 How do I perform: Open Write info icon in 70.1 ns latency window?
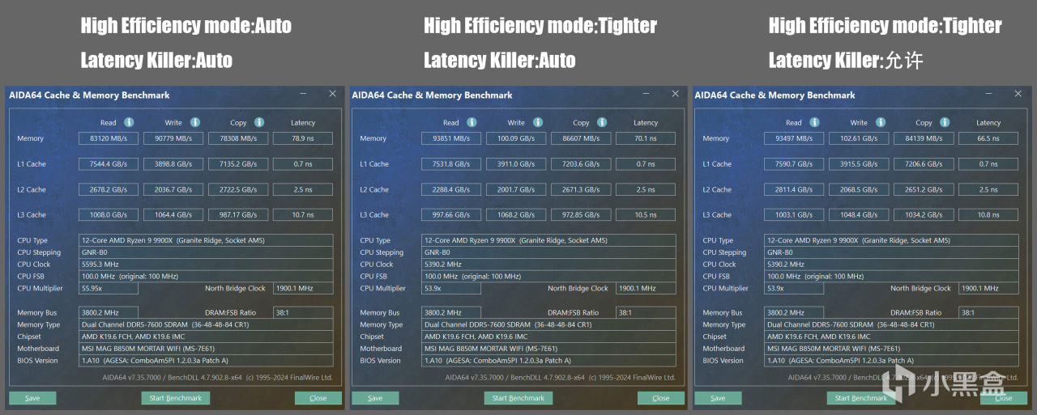(x=538, y=122)
